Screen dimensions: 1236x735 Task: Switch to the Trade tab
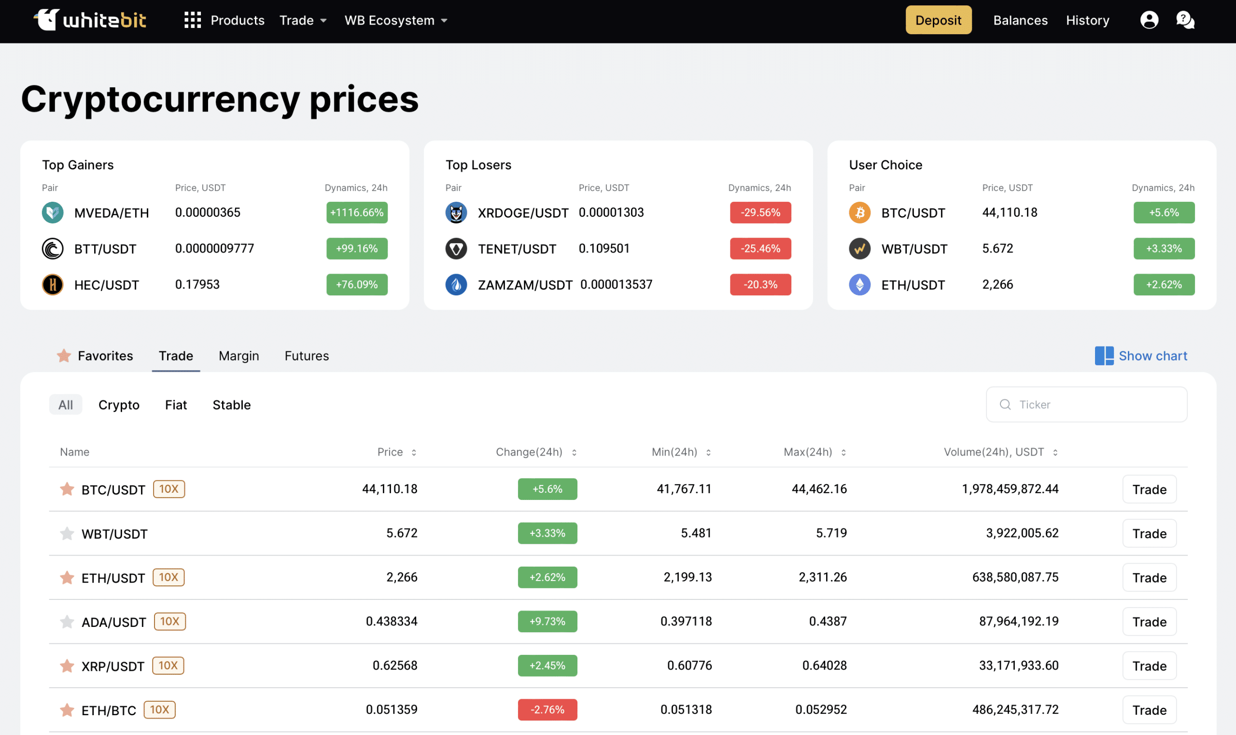coord(176,356)
